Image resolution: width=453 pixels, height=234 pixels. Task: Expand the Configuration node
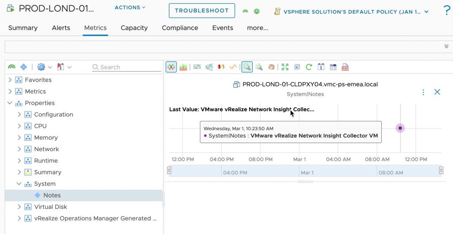pyautogui.click(x=19, y=114)
